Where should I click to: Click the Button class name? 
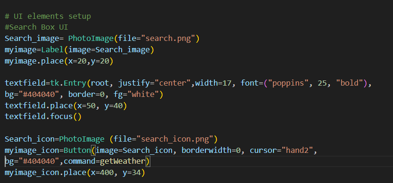tap(77, 150)
